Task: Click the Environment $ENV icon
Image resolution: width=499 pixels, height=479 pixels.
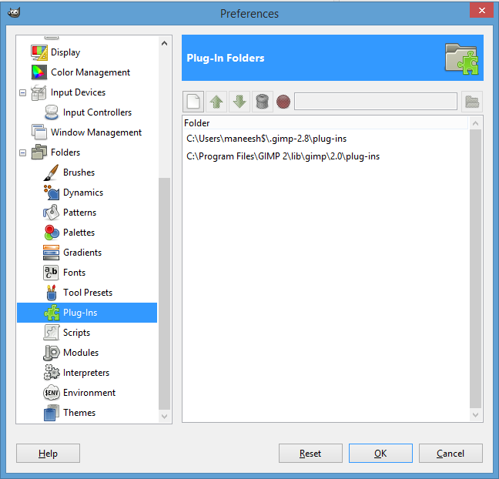Action: pos(52,393)
